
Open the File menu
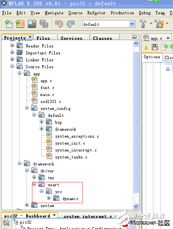click(7, 13)
